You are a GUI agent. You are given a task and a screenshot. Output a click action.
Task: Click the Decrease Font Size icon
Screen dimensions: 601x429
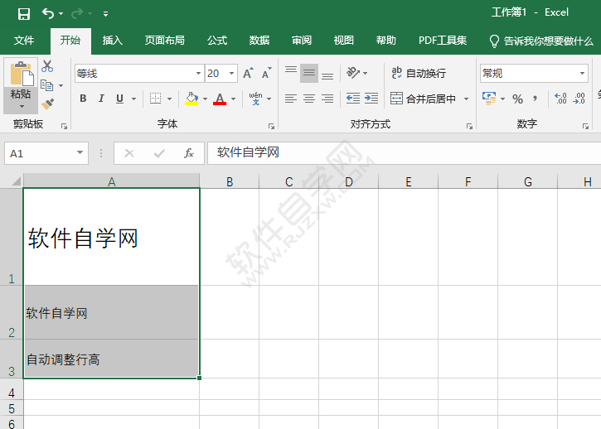click(266, 73)
